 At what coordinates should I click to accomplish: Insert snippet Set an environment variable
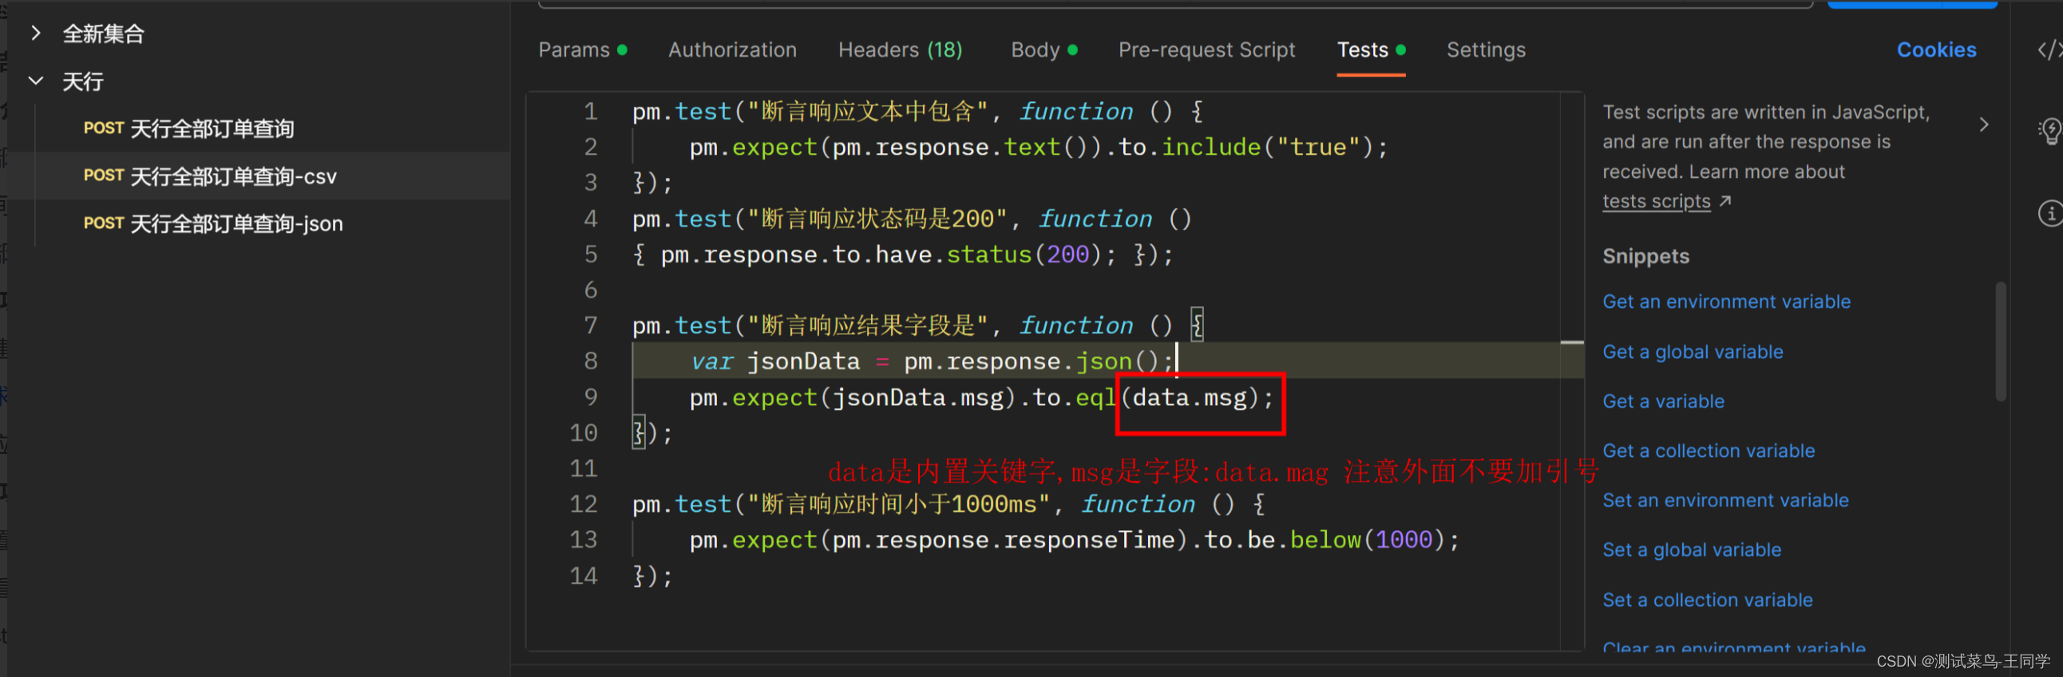(x=1725, y=501)
